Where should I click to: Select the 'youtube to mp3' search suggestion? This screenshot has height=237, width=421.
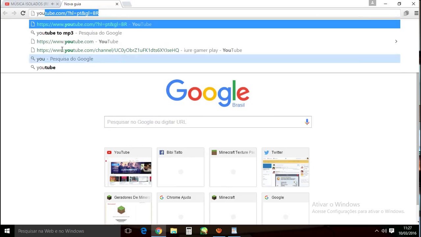pyautogui.click(x=214, y=33)
